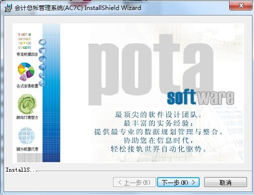Click the 最顶尖的软件设计团队 slogan line
This screenshot has width=254, height=195.
coord(158,114)
